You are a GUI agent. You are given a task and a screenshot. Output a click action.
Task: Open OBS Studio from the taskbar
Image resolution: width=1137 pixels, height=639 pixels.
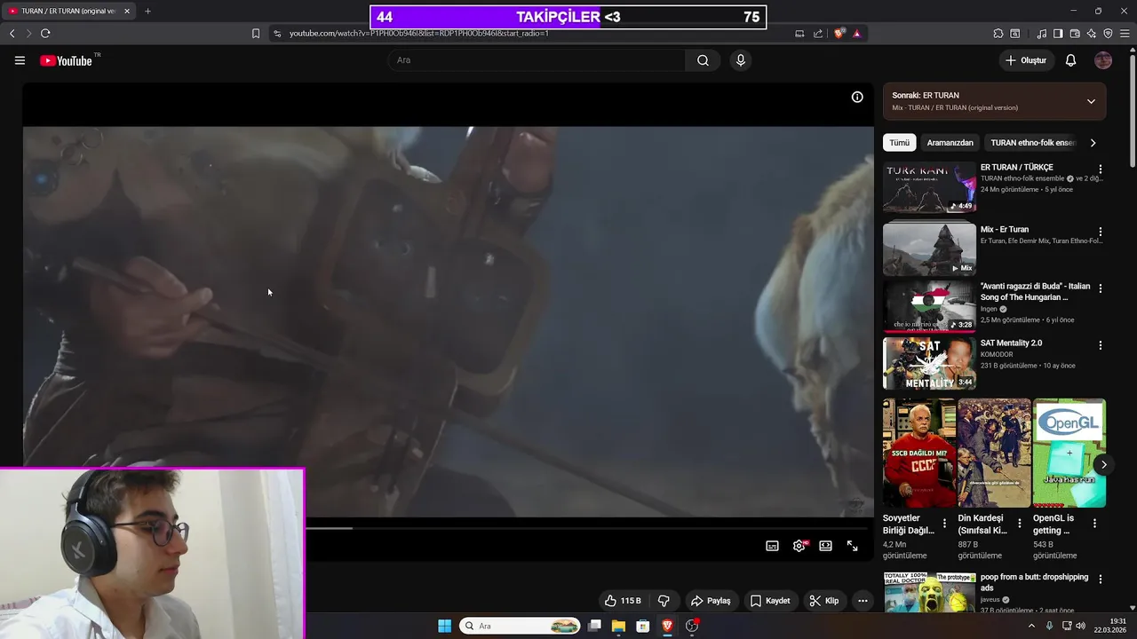pyautogui.click(x=692, y=626)
